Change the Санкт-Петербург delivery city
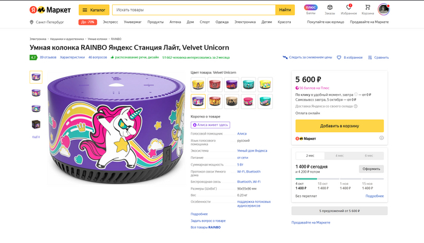 48,22
